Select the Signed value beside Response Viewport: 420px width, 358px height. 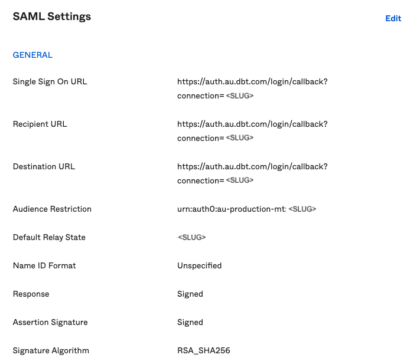[x=190, y=294]
